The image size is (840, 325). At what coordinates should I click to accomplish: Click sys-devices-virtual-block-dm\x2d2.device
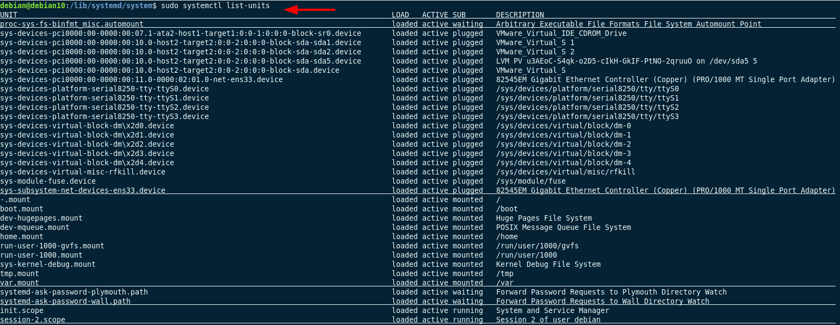(87, 144)
